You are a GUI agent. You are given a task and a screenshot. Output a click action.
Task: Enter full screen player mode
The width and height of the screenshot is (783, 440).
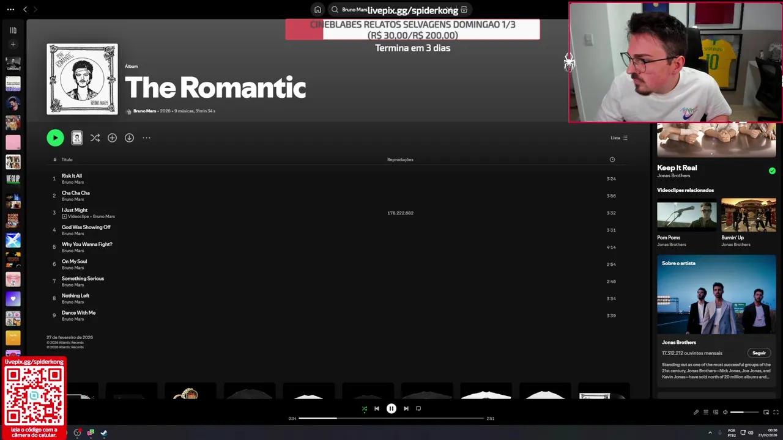click(x=776, y=413)
